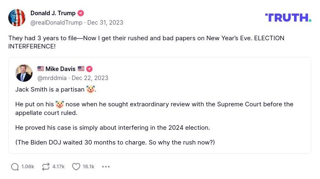This screenshot has width=320, height=179.
Task: Click Mike Davis's verified badge
Action: point(89,69)
